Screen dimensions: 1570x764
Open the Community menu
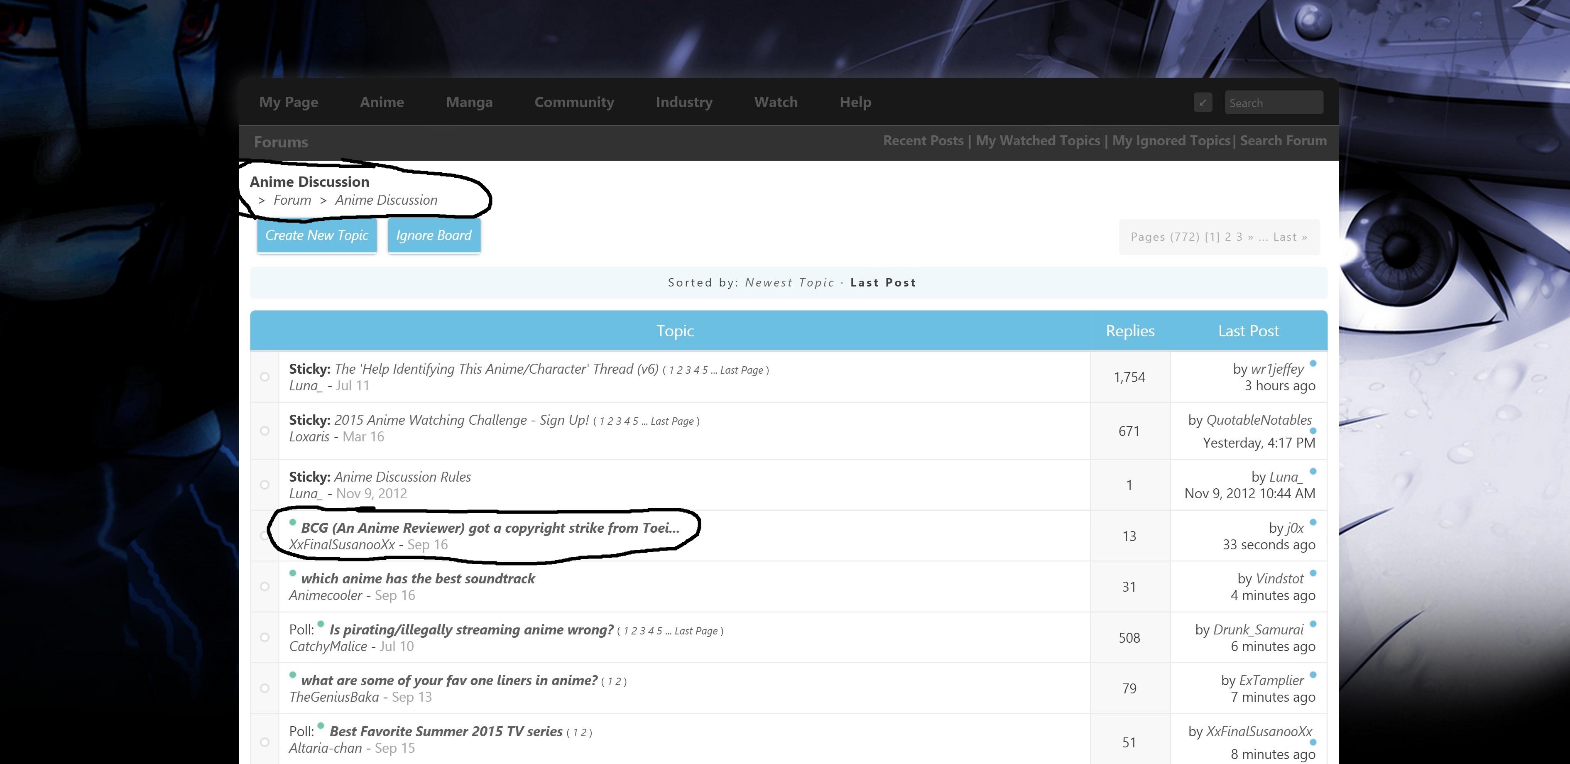coord(573,103)
